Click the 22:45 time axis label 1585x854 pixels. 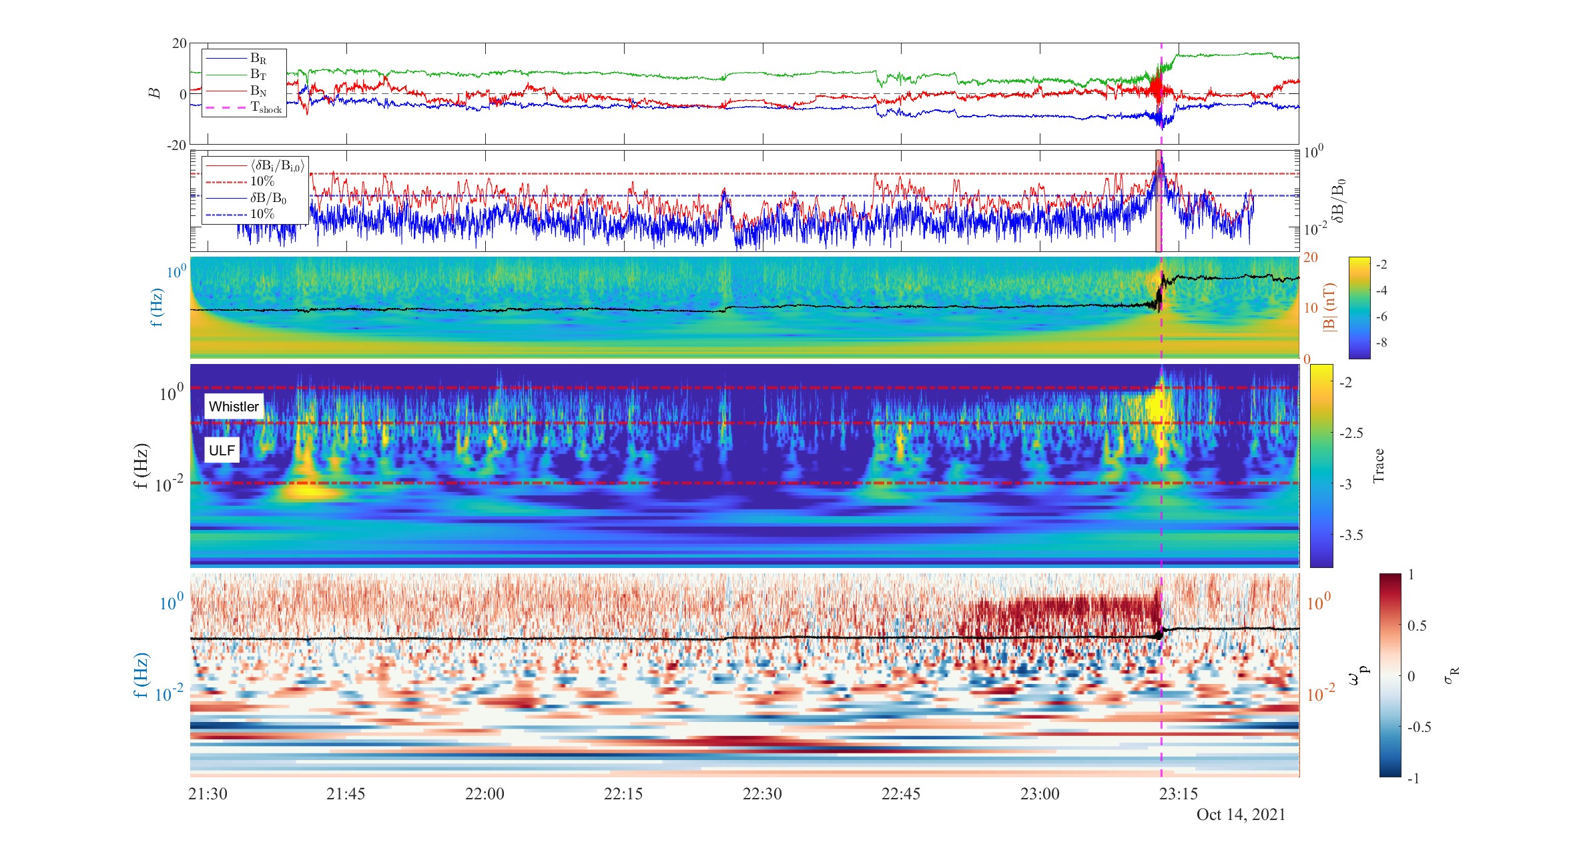(901, 793)
